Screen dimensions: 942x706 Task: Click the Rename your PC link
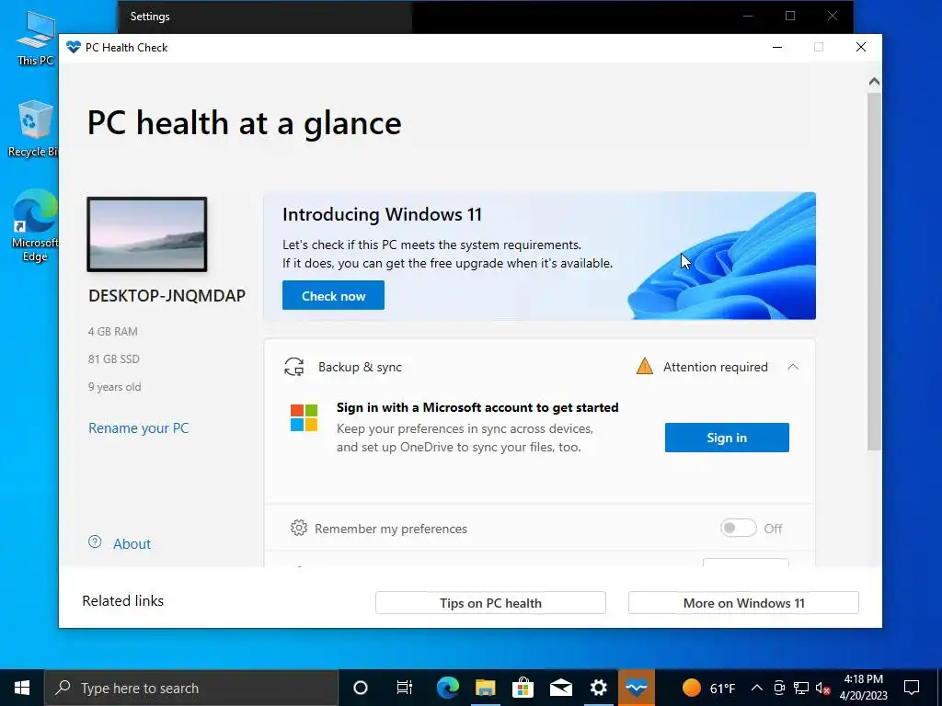[139, 428]
